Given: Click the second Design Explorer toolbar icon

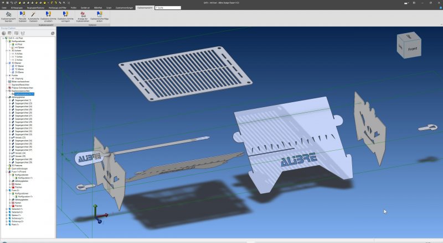Looking at the screenshot, I should (10, 33).
